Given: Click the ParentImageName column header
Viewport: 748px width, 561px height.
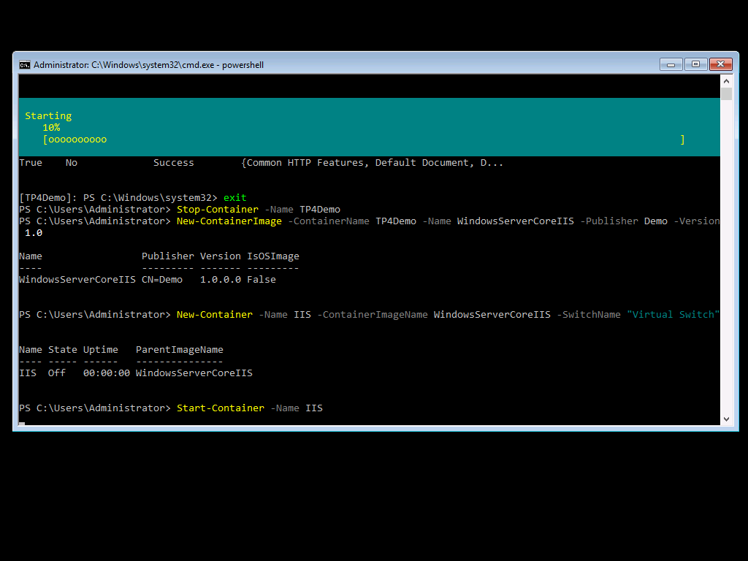Looking at the screenshot, I should 179,349.
